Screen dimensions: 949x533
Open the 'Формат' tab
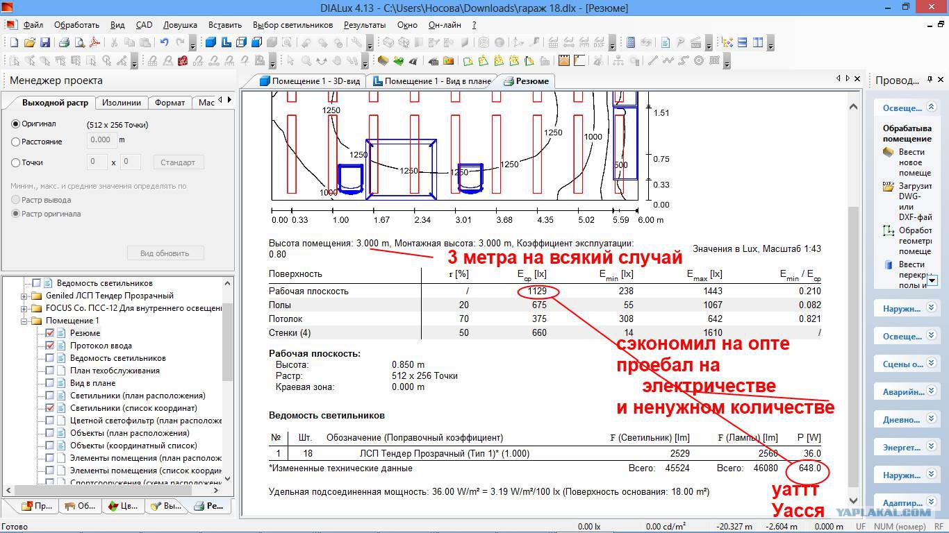click(170, 103)
